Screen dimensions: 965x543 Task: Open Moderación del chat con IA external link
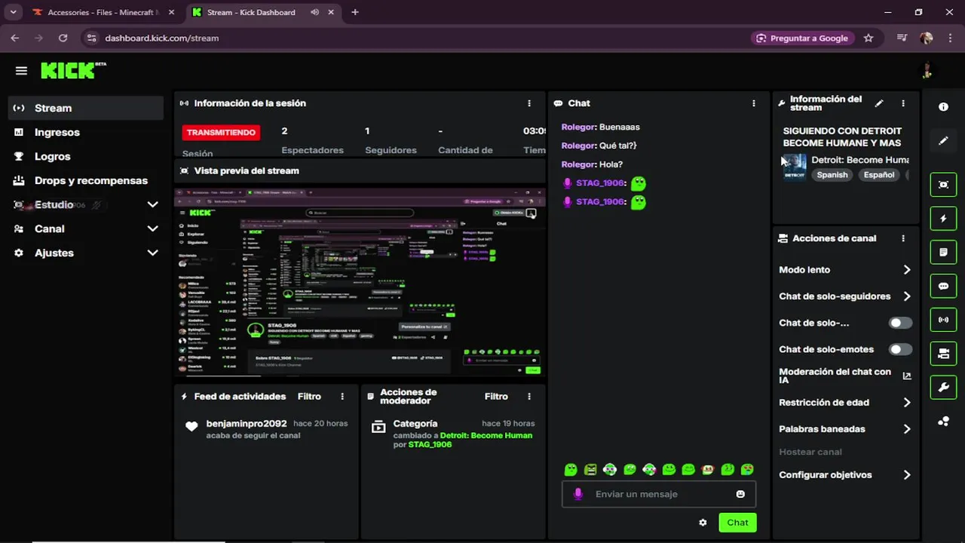point(907,376)
